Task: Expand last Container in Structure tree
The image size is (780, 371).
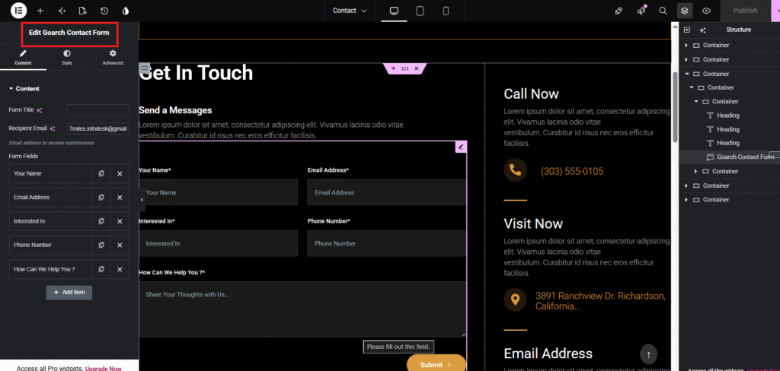Action: click(x=686, y=200)
